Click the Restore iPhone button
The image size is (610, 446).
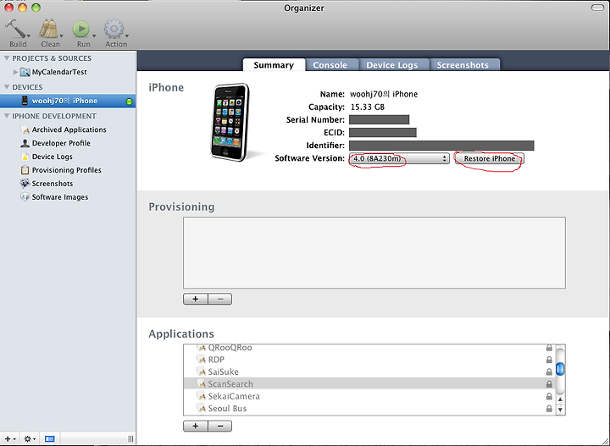tap(490, 158)
